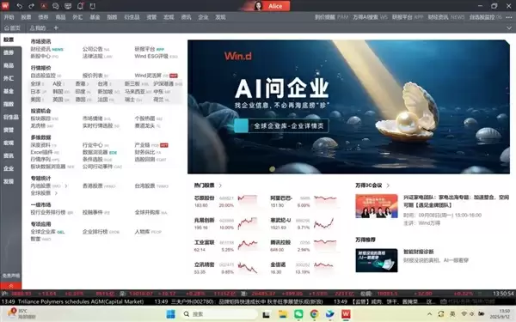Open the chat bubbles icon in the title bar
Image resolution: width=516 pixels, height=322 pixels.
tap(56, 6)
